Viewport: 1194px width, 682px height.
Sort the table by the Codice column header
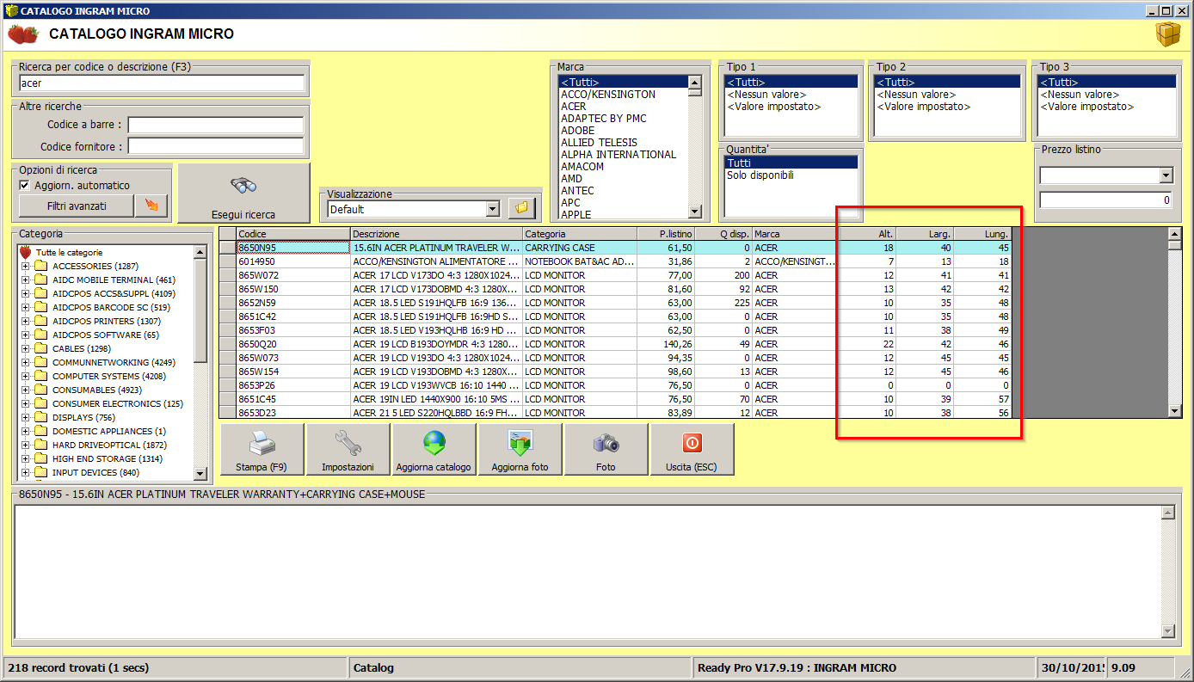pos(292,234)
